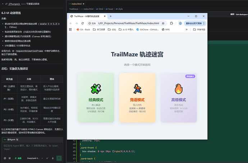The height and width of the screenshot is (163, 248).
Task: Click the runner icon on racing card
Action: tap(137, 89)
